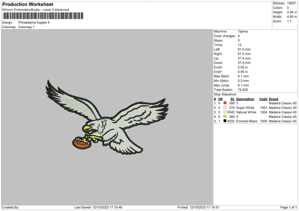This screenshot has width=299, height=211.
Task: Click the Max Stitch value 6.1 mm
Action: [x=243, y=76]
